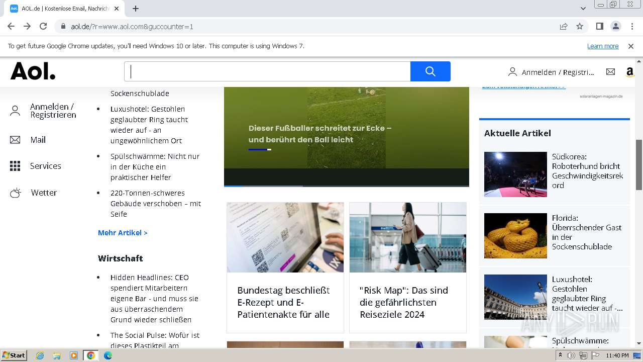
Task: Open Bundestag beschließt E-Rezept article title
Action: [284, 303]
